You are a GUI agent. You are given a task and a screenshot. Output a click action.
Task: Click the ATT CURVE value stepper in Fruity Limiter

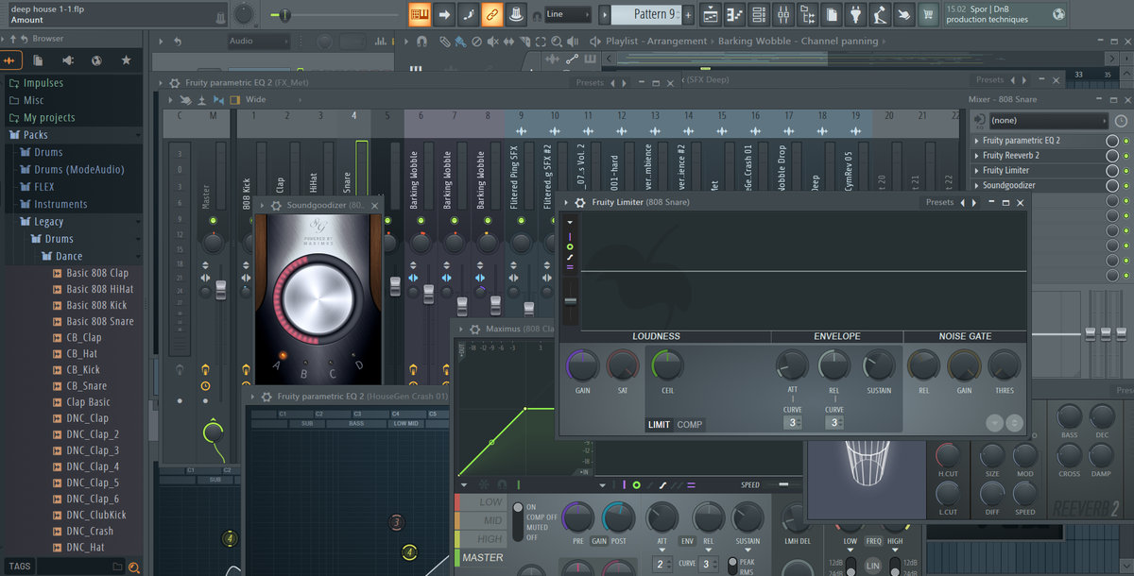(792, 422)
